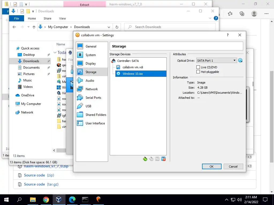Screen dimensions: 274x205
Task: Open the Home ribbon tab in Downloads window
Action: click(32, 18)
